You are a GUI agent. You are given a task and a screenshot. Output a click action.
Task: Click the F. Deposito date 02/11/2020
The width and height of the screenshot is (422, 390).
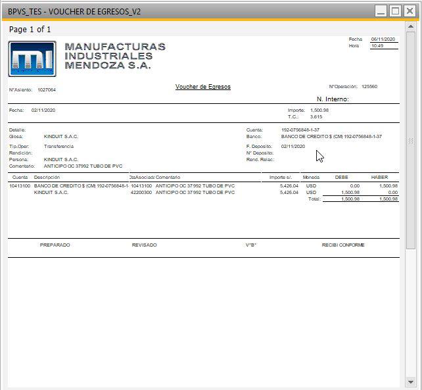(x=293, y=146)
